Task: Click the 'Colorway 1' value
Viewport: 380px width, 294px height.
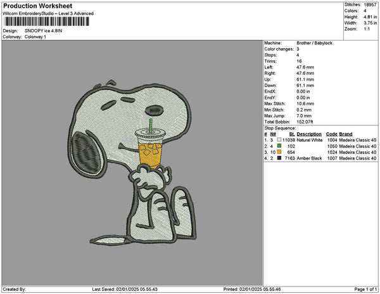Action: pos(35,37)
